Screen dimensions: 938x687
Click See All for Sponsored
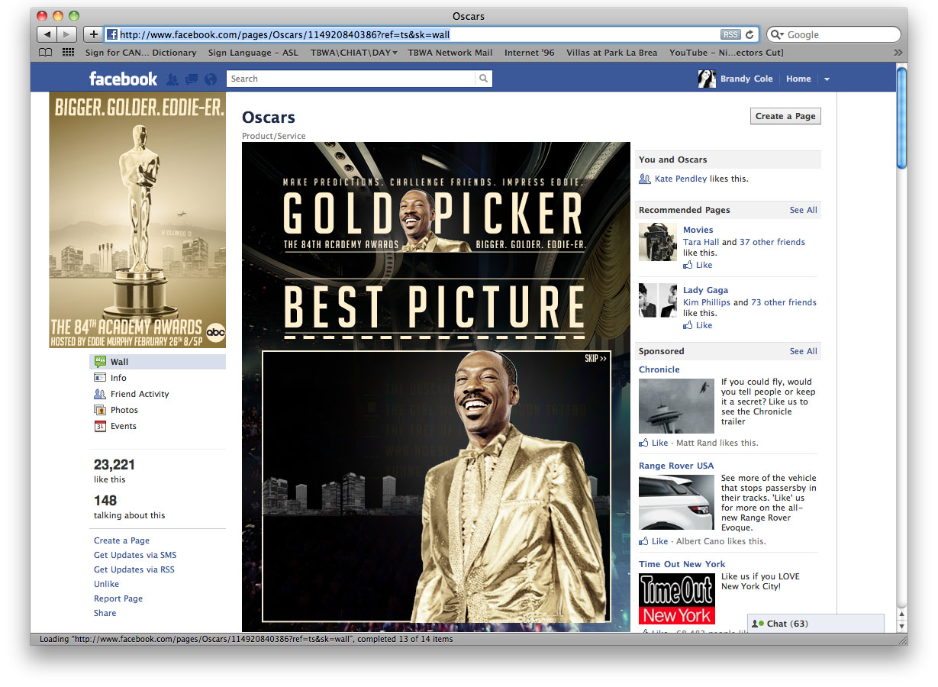point(803,351)
